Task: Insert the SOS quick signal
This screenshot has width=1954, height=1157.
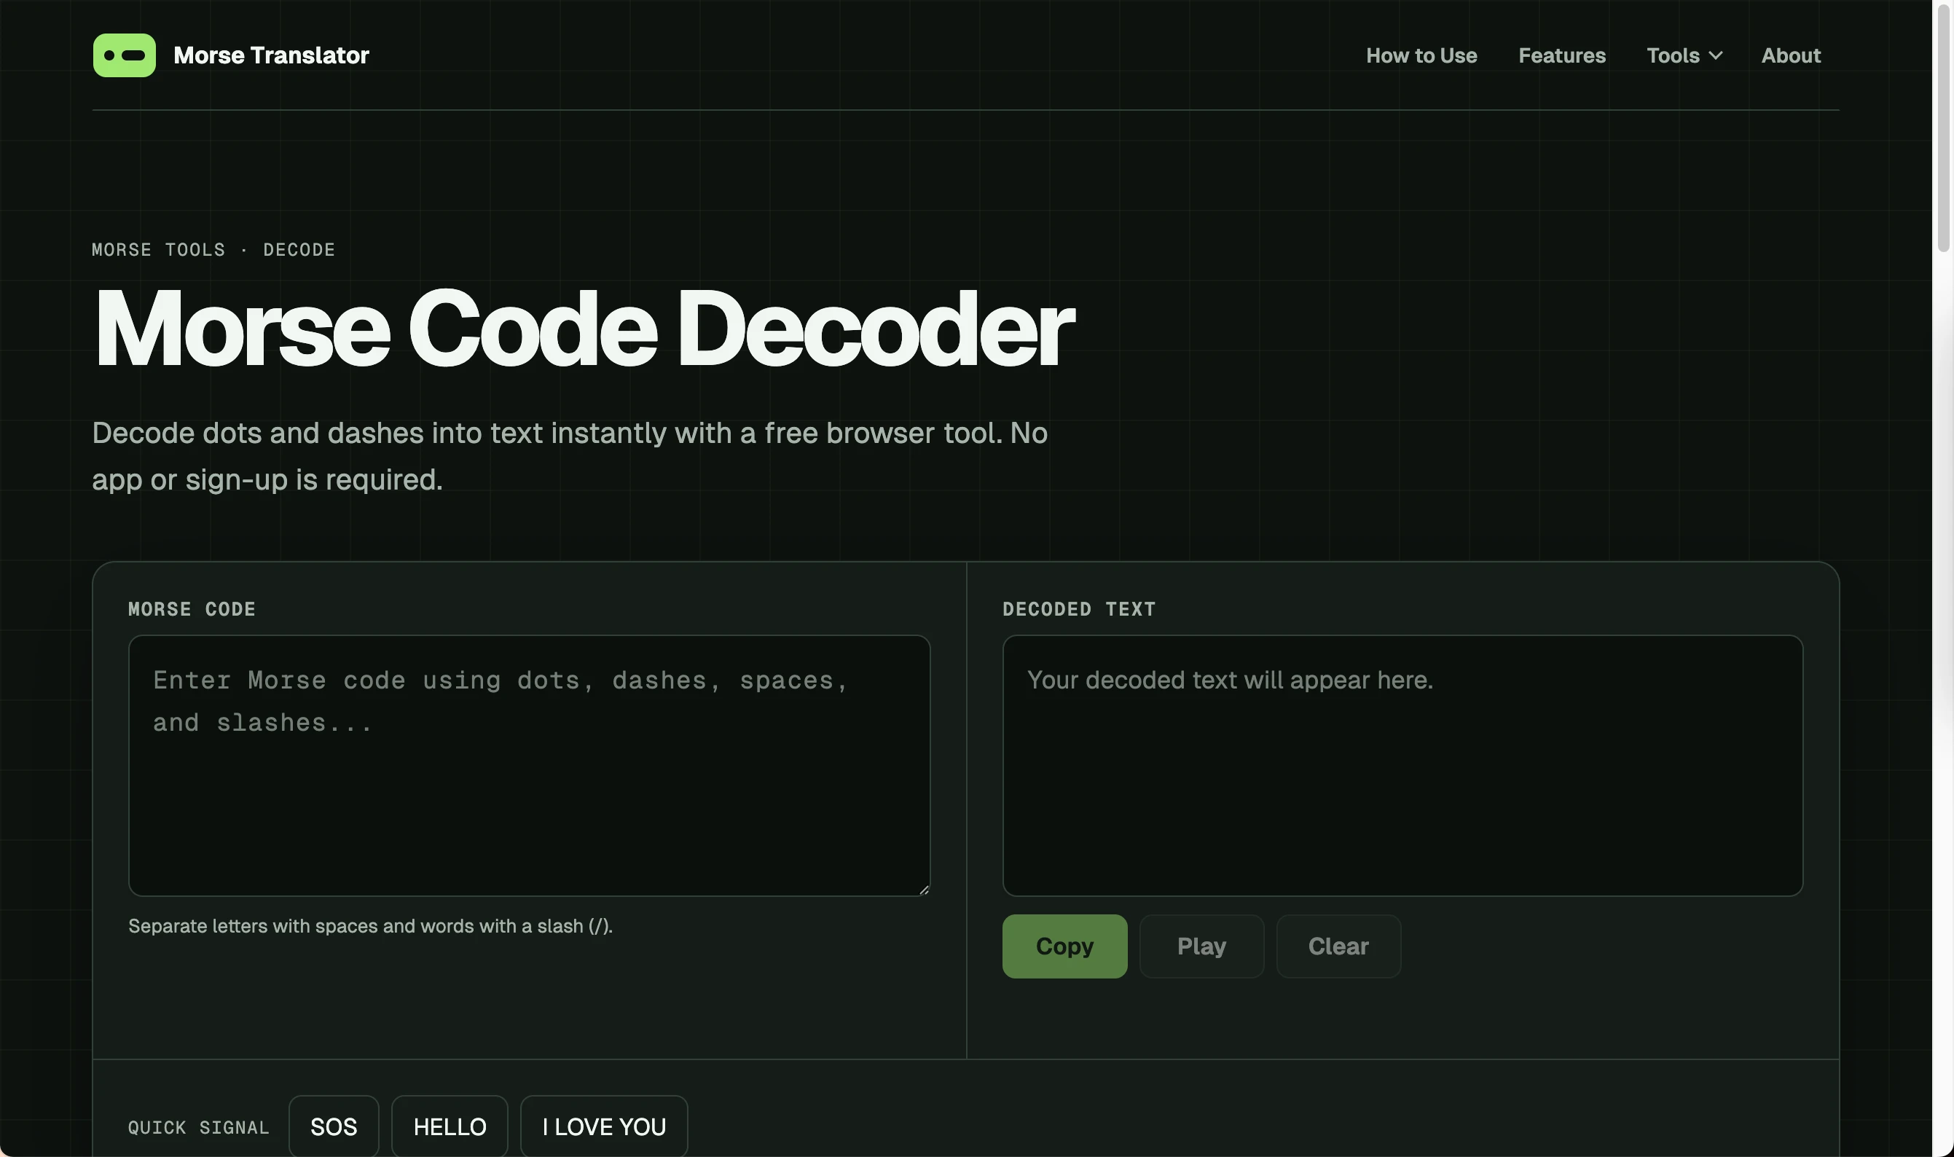Action: 334,1126
